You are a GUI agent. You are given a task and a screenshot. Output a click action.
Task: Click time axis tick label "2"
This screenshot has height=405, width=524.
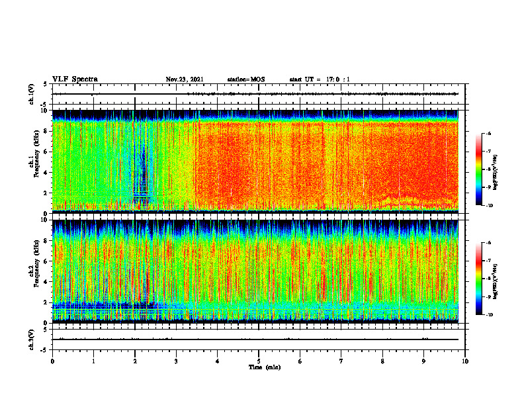[x=135, y=361]
